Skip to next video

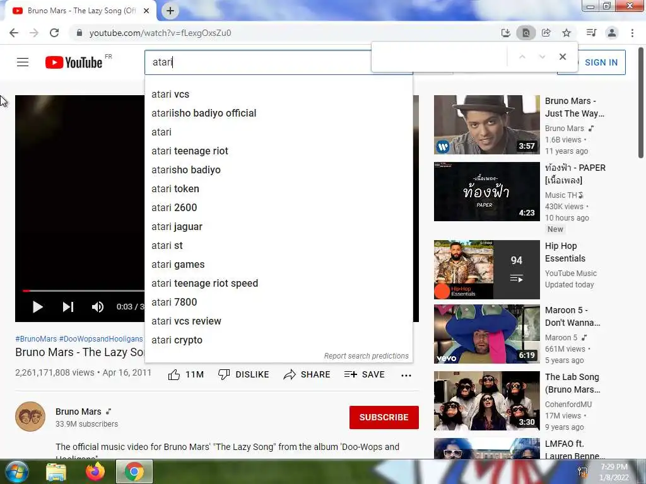(x=68, y=307)
